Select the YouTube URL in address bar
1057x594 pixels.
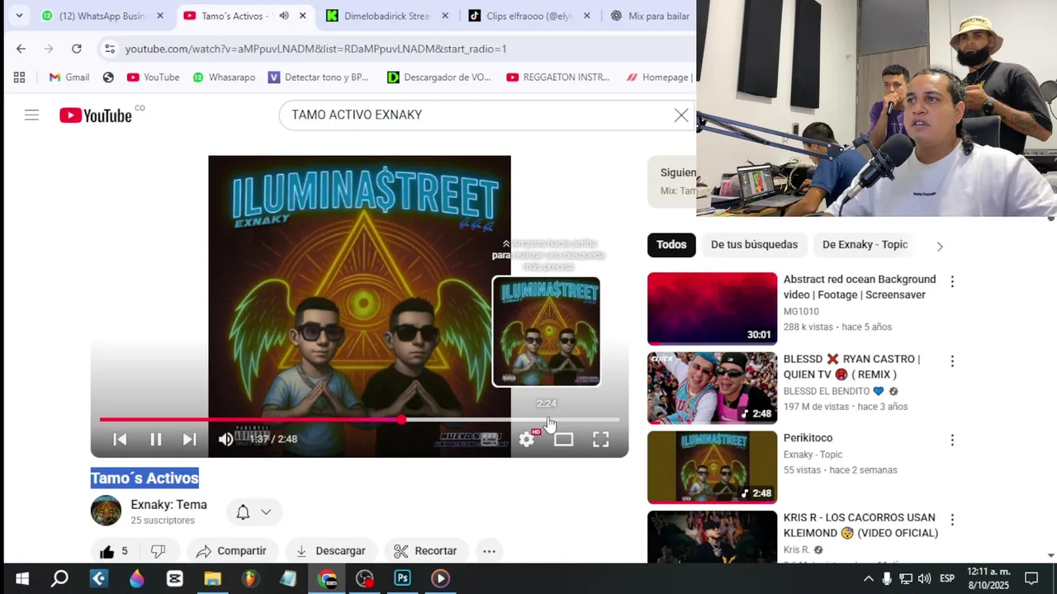pos(315,49)
